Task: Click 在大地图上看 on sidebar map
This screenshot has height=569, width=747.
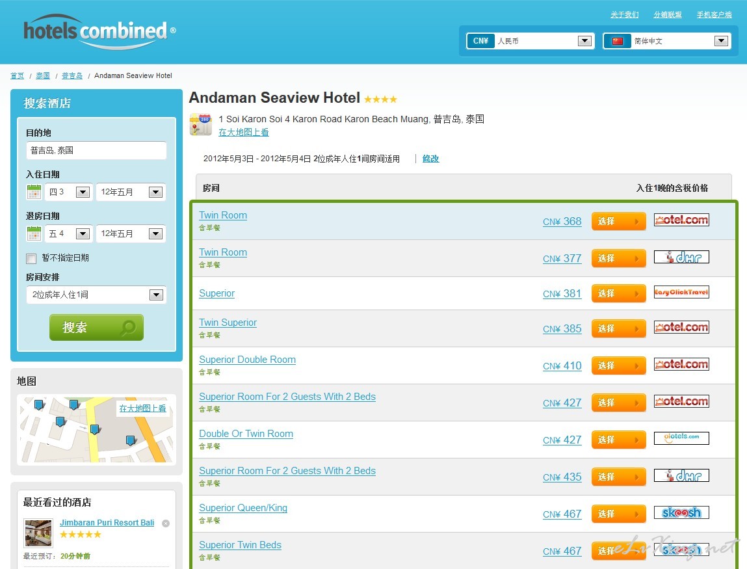Action: pyautogui.click(x=142, y=408)
